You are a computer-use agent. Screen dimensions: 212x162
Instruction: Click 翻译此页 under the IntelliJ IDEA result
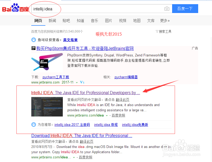123,100
